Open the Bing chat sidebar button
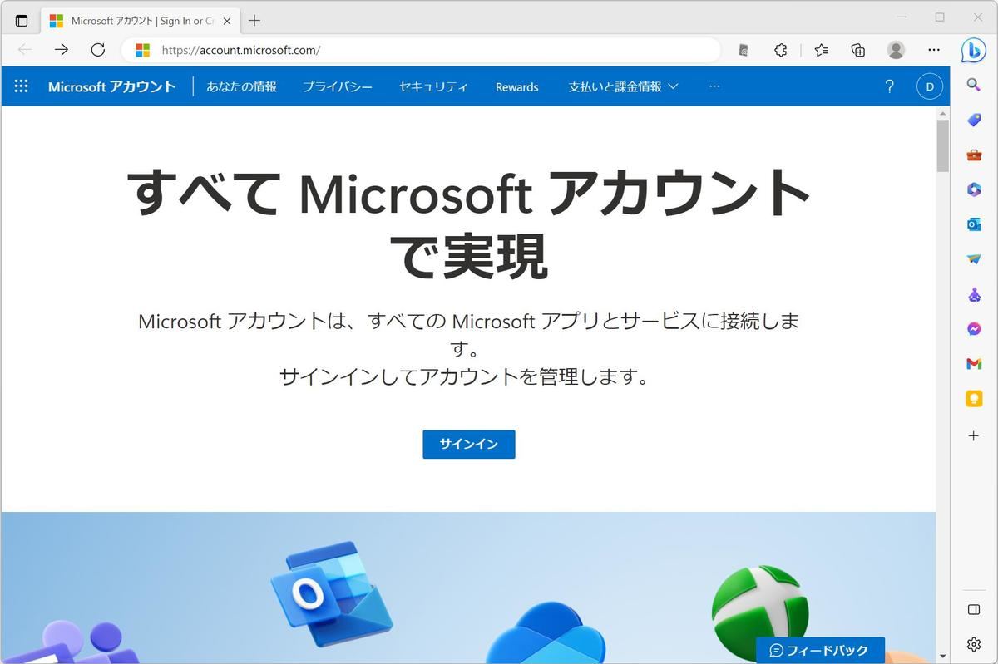The image size is (998, 664). [x=974, y=50]
